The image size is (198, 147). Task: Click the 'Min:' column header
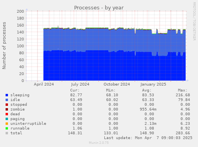tap(111, 90)
